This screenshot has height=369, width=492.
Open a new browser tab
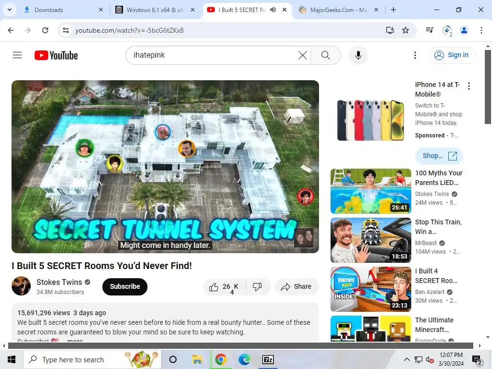(393, 10)
